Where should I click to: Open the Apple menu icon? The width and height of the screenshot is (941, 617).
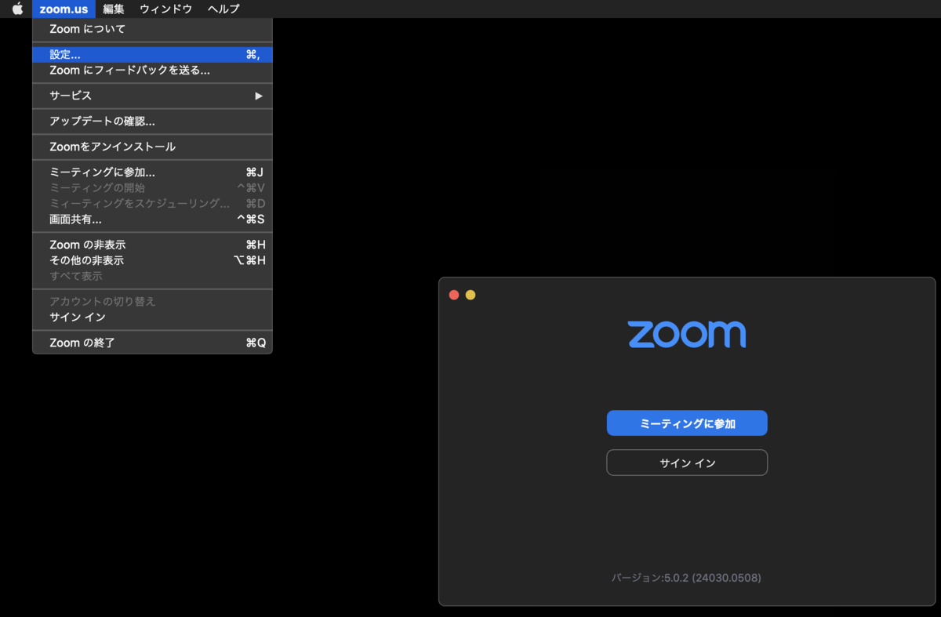pos(17,9)
